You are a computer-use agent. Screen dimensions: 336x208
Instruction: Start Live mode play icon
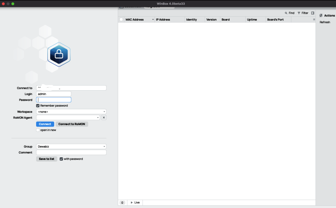132,203
